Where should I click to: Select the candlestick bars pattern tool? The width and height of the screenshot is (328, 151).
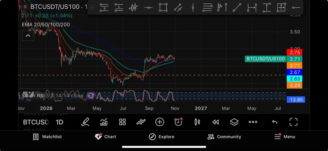click(133, 8)
